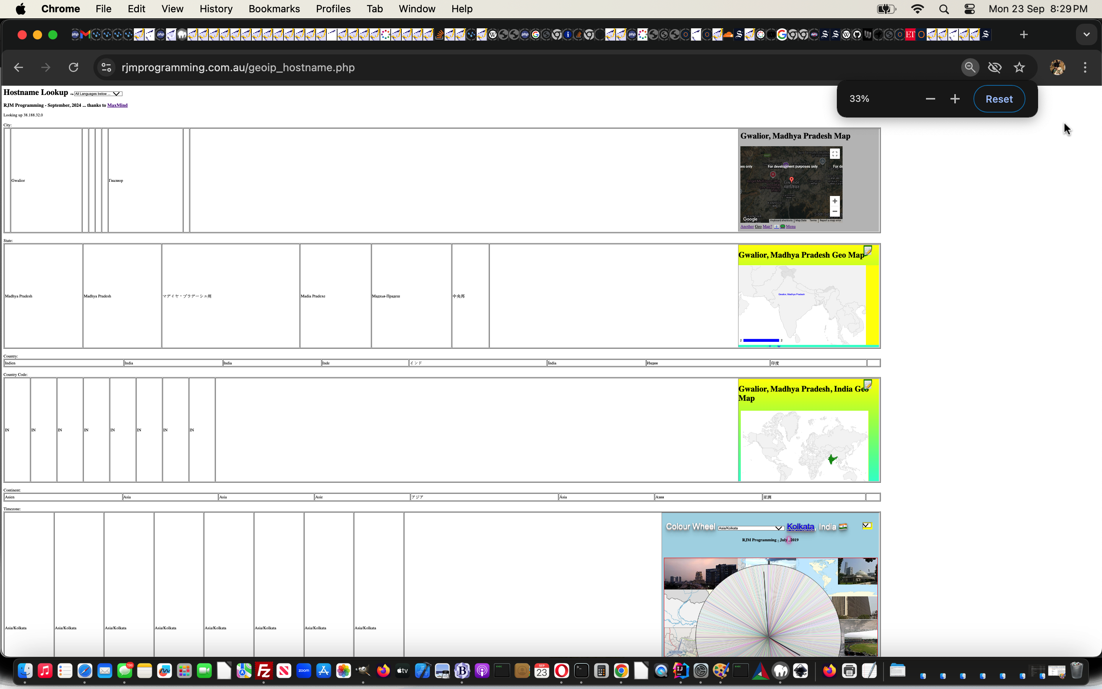Viewport: 1102px width, 689px height.
Task: Click the MaxMind link on page
Action: tap(117, 106)
